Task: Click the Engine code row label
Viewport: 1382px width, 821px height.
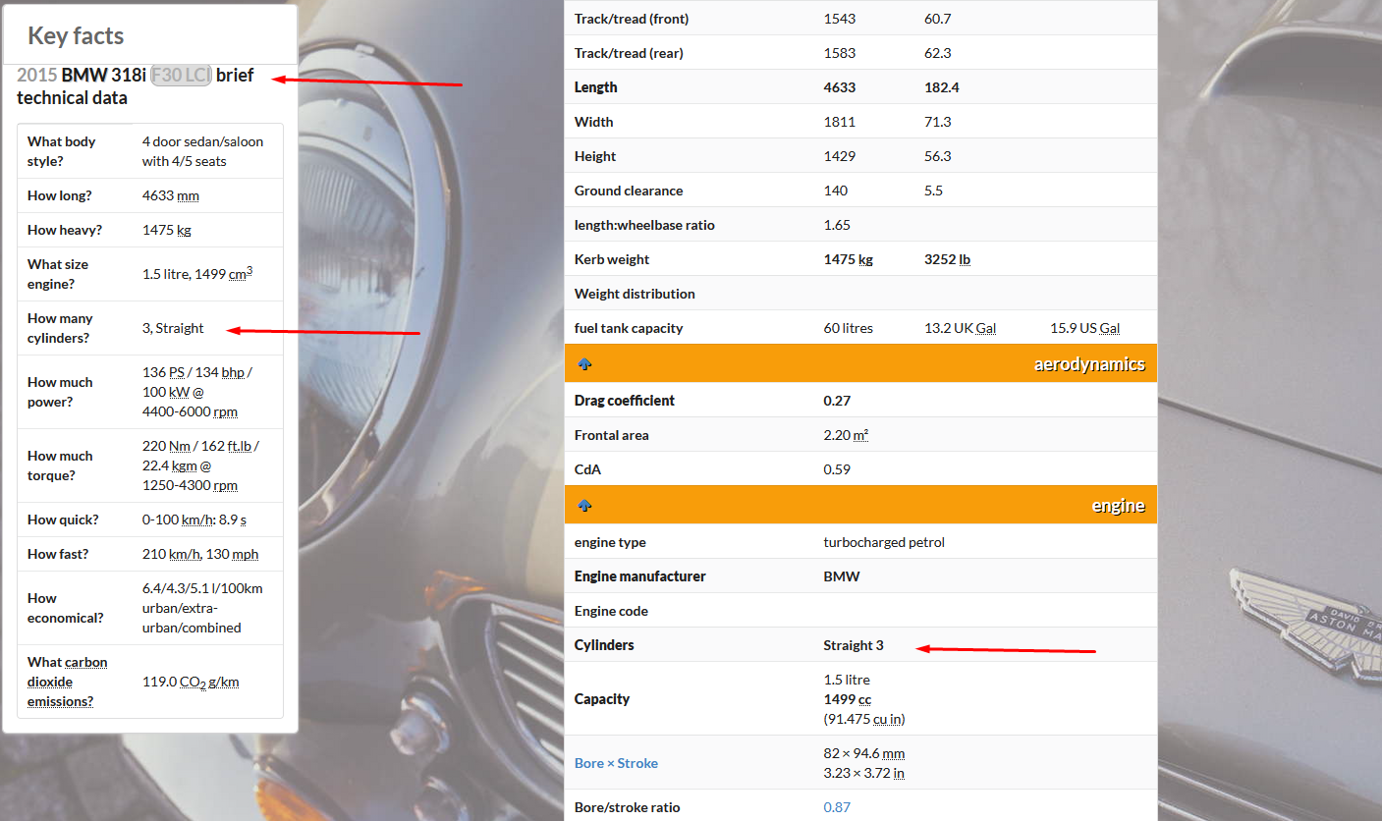Action: (611, 611)
